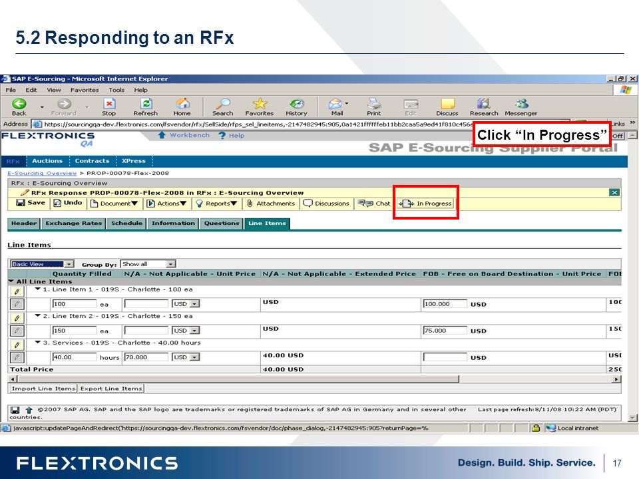
Task: Click the Discuss toolbar icon
Action: pyautogui.click(x=447, y=106)
